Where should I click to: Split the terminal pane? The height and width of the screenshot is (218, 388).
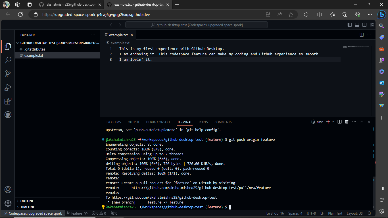point(339,121)
